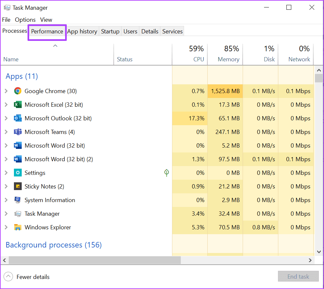Viewport: 324px width, 289px height.
Task: Click the Windows Explorer folder icon
Action: tap(18, 227)
